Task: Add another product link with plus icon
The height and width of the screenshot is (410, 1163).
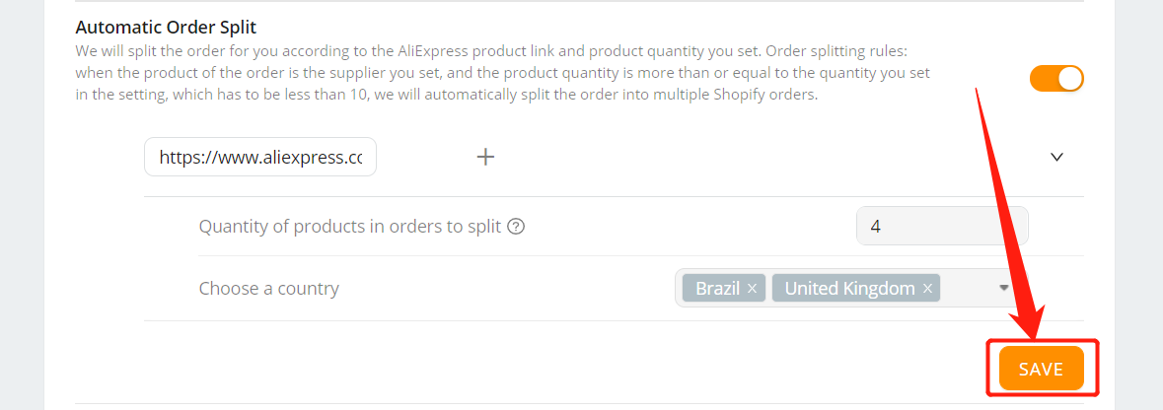Action: coord(485,157)
